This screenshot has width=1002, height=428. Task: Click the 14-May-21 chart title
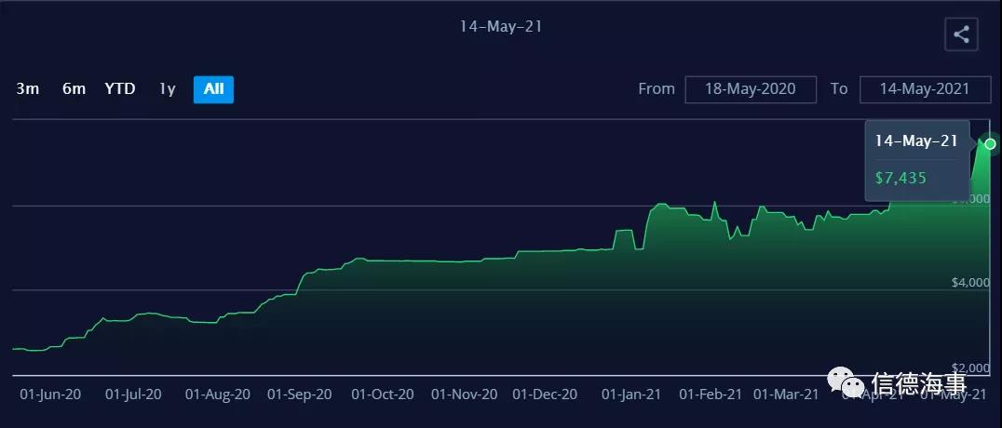(x=501, y=26)
